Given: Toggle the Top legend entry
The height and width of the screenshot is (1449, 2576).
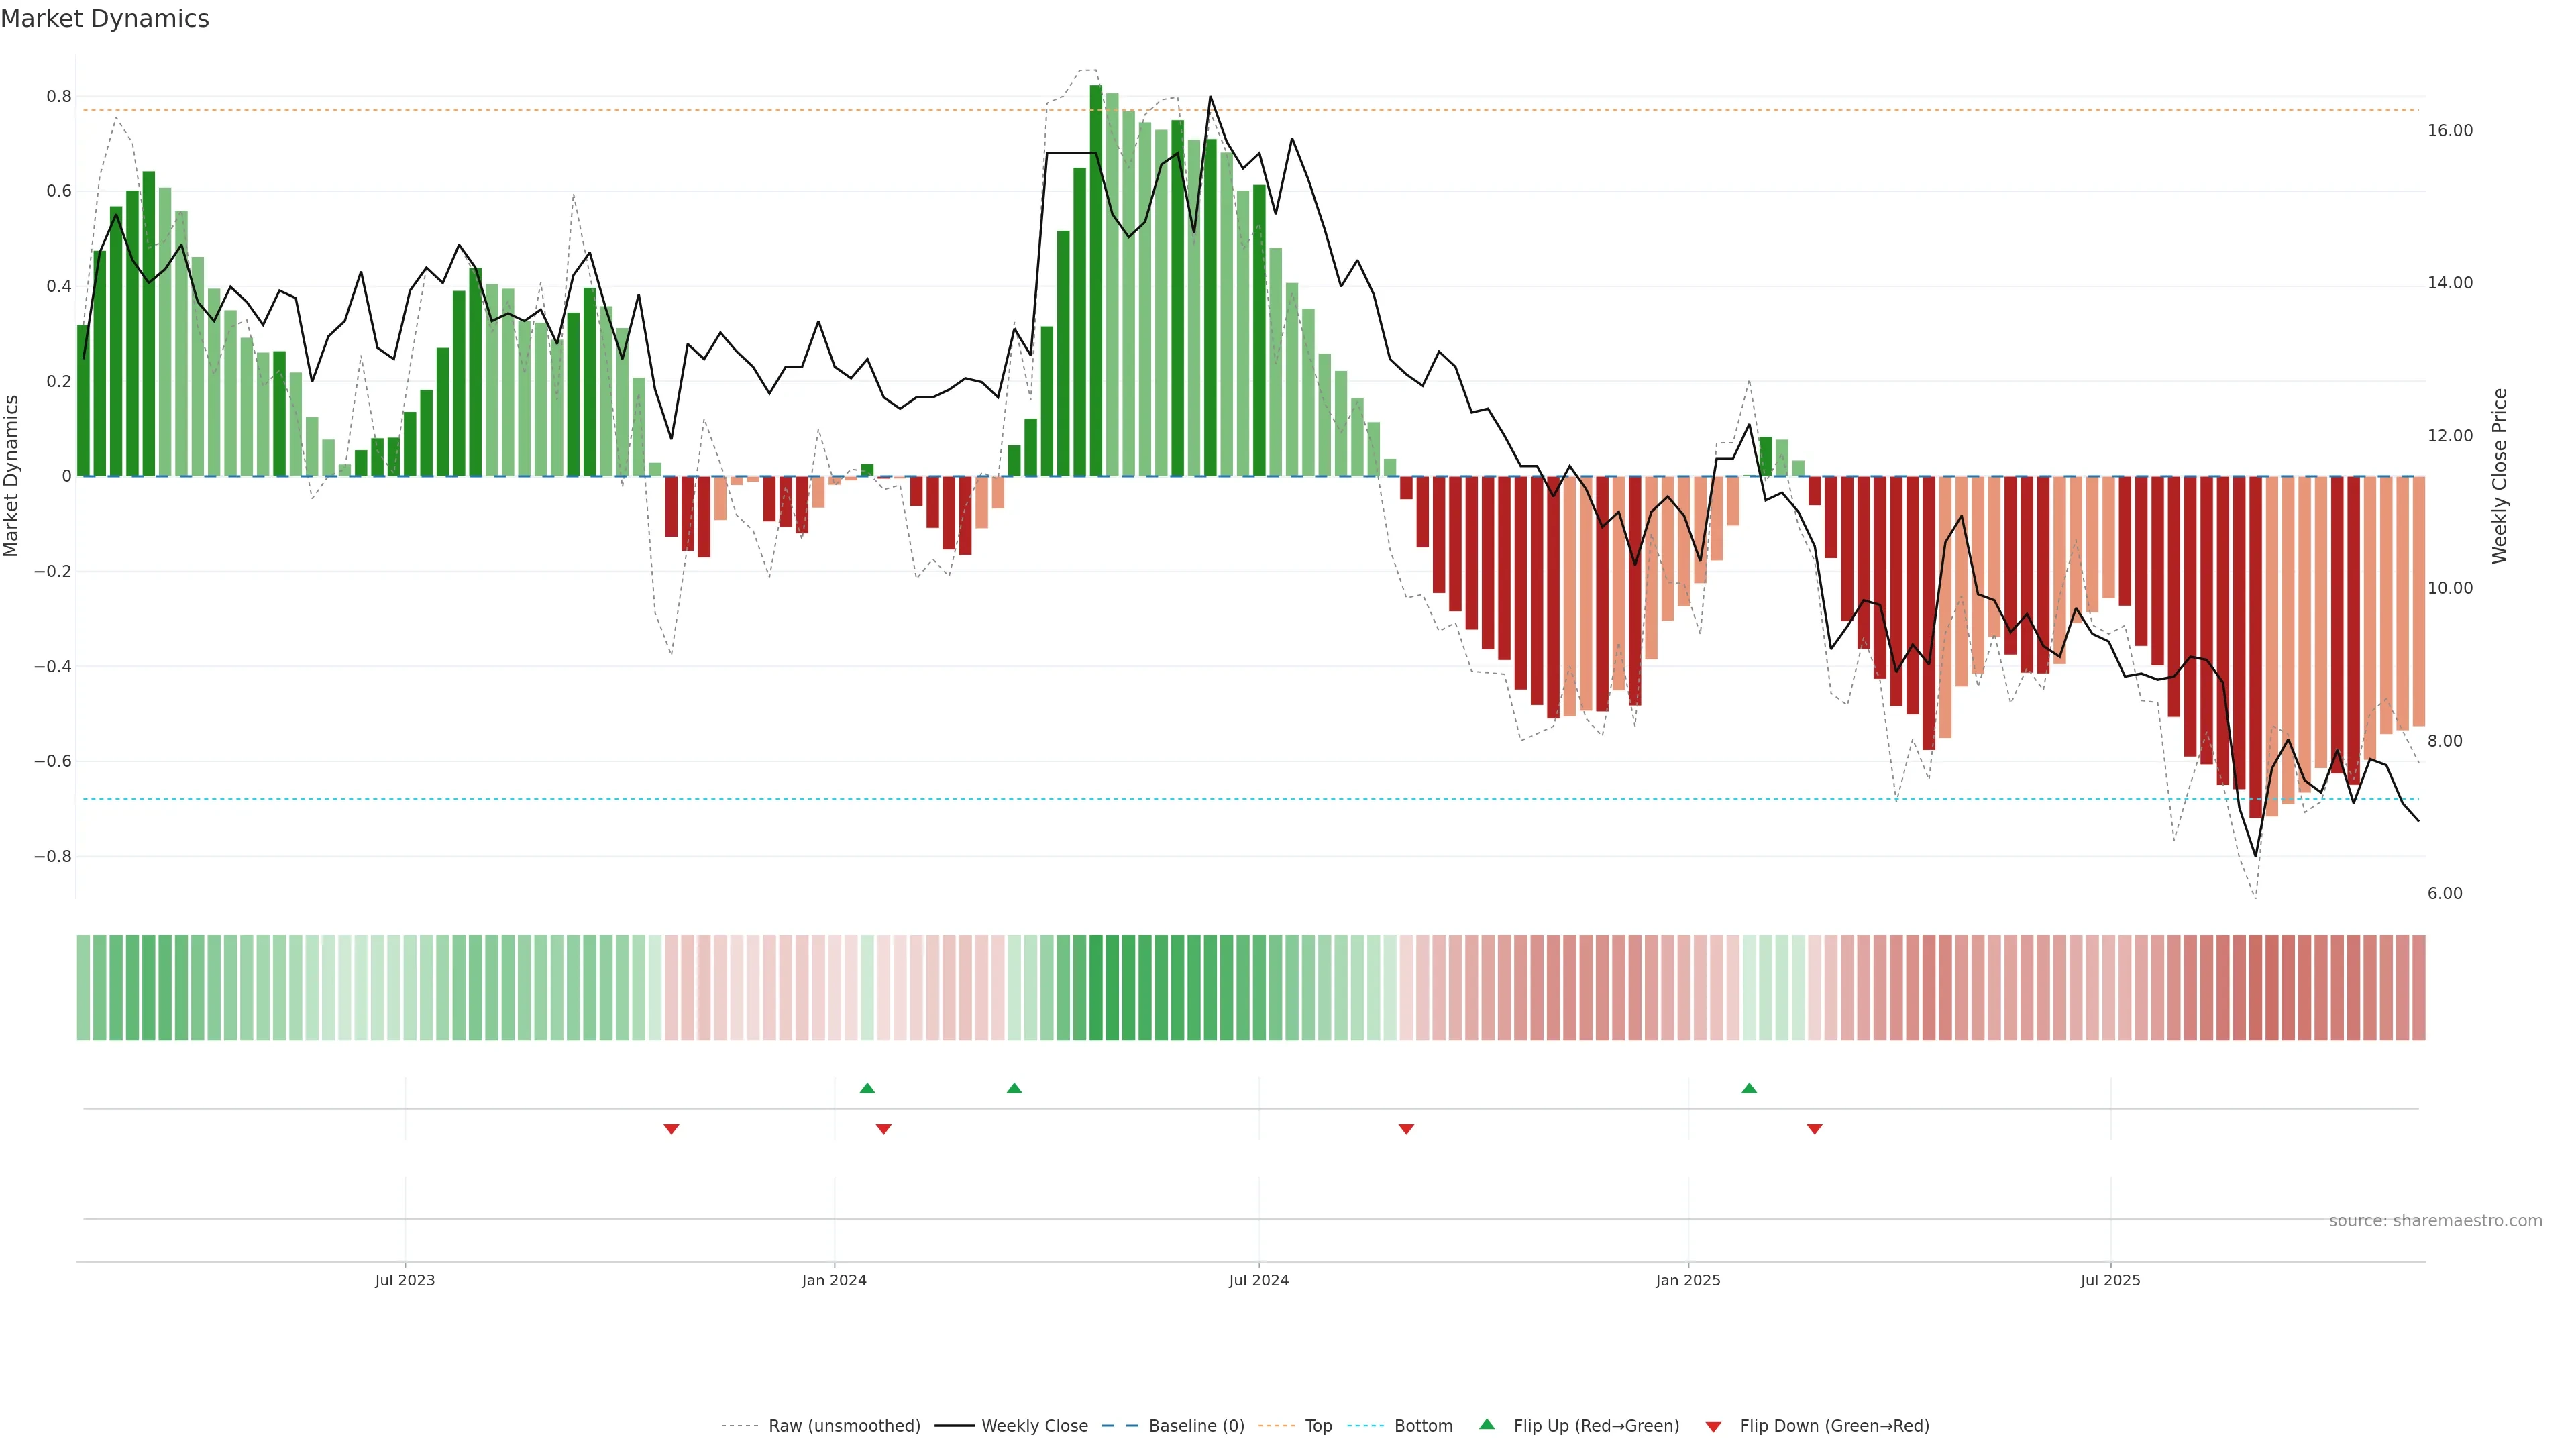Looking at the screenshot, I should click(1318, 1426).
